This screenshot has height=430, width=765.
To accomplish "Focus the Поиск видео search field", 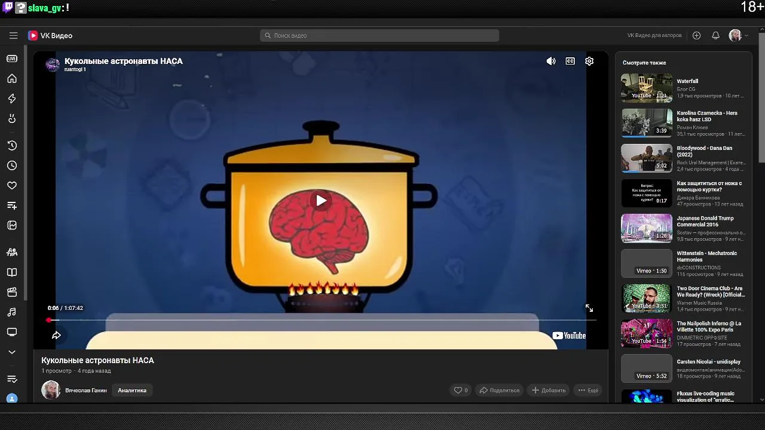I will (x=380, y=36).
